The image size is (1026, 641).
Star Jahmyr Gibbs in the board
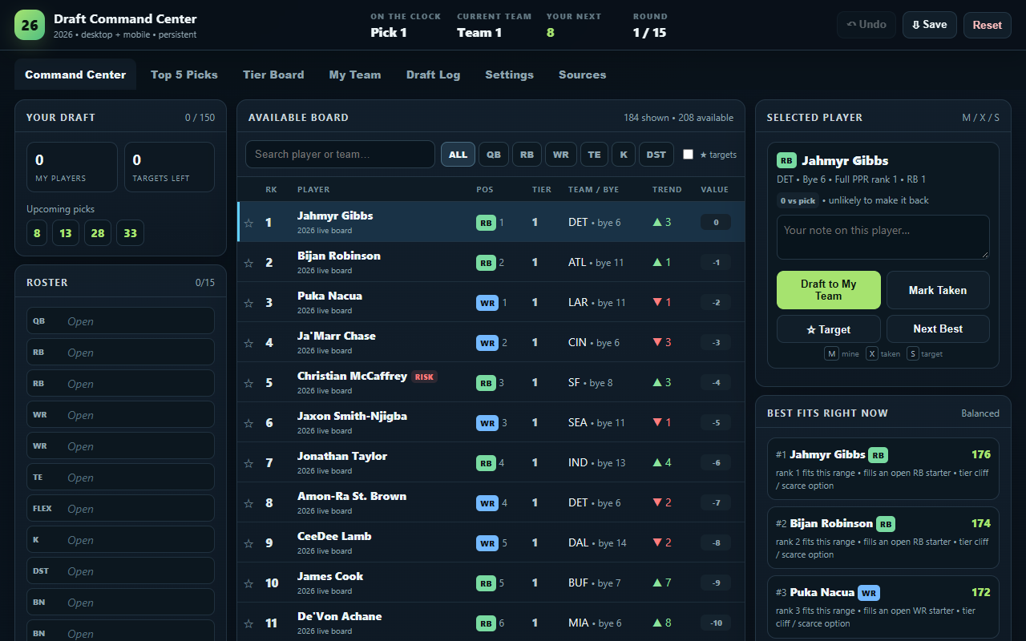pos(248,223)
